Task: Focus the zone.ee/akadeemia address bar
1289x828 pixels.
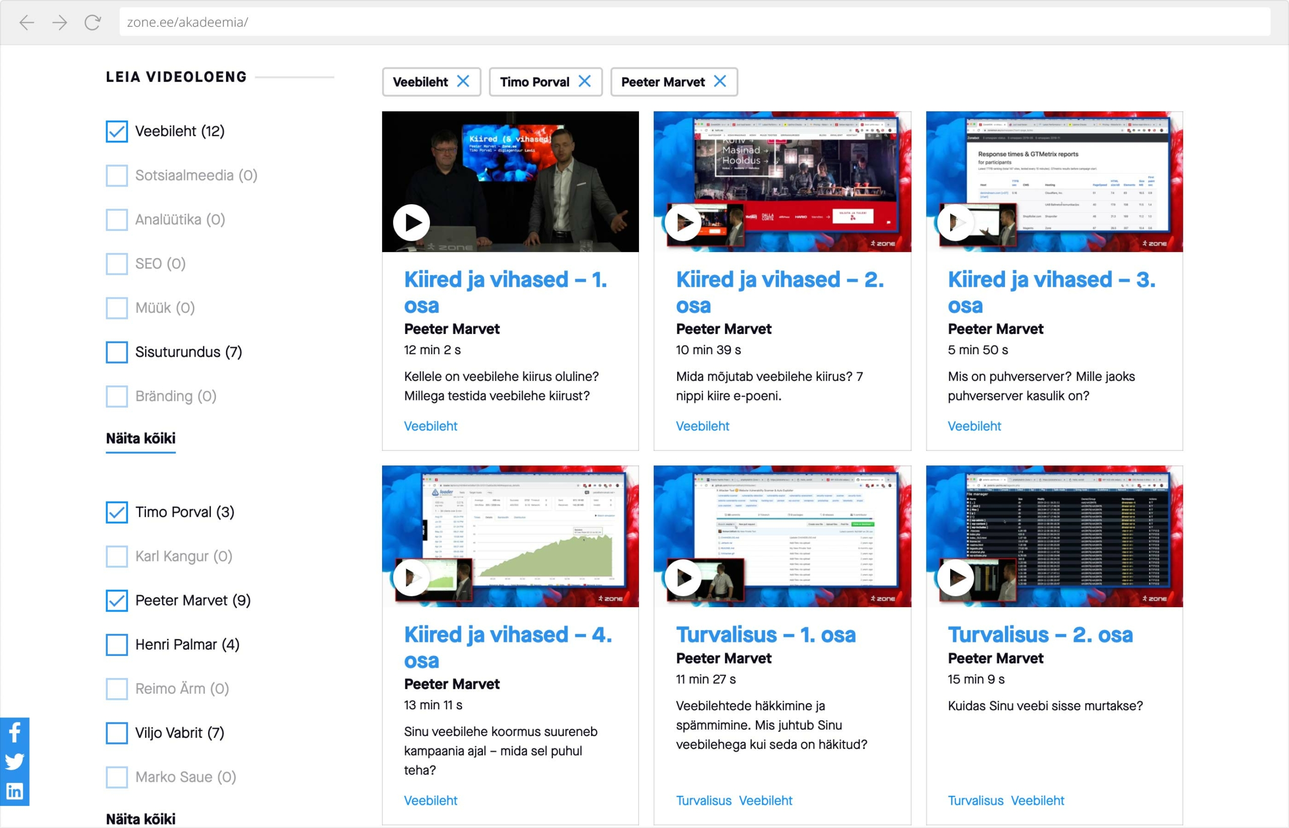Action: (694, 22)
